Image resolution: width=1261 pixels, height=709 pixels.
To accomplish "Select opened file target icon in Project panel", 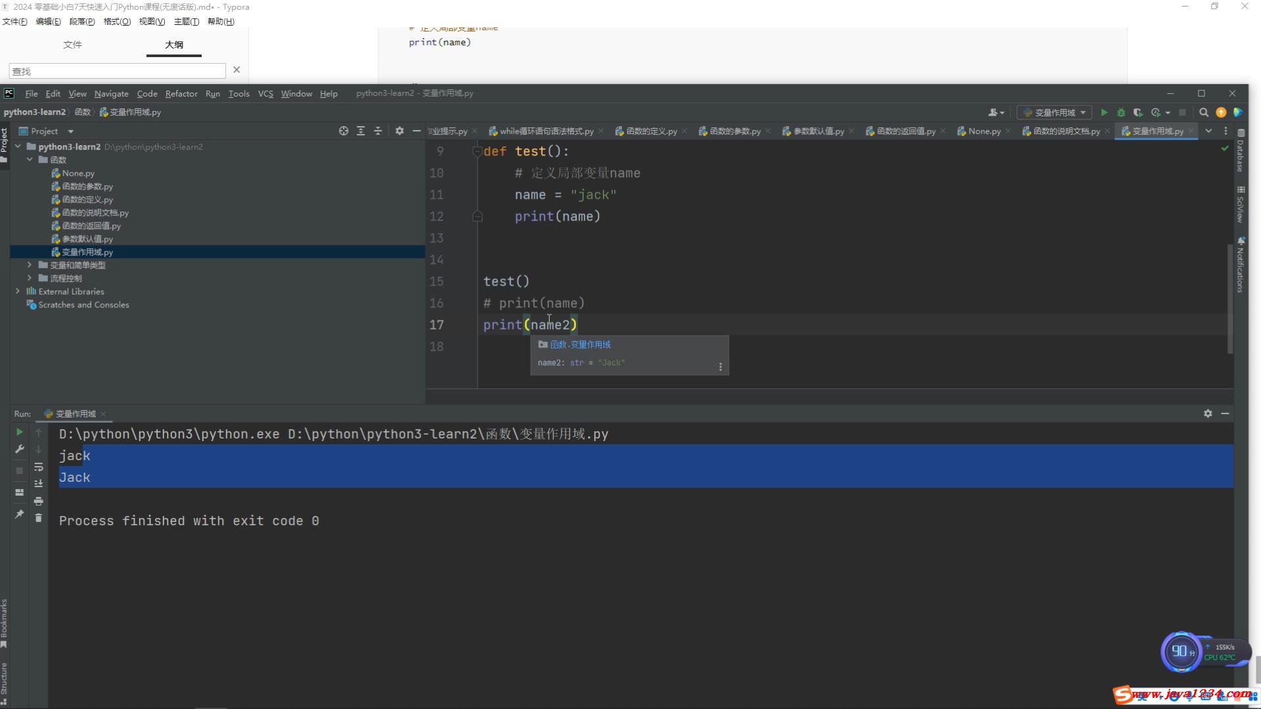I will (x=343, y=131).
